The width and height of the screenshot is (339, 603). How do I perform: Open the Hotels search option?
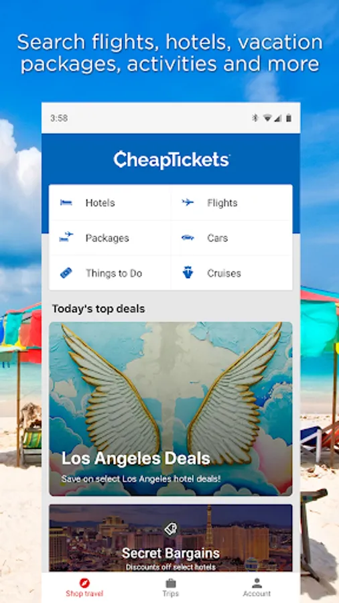(x=110, y=202)
